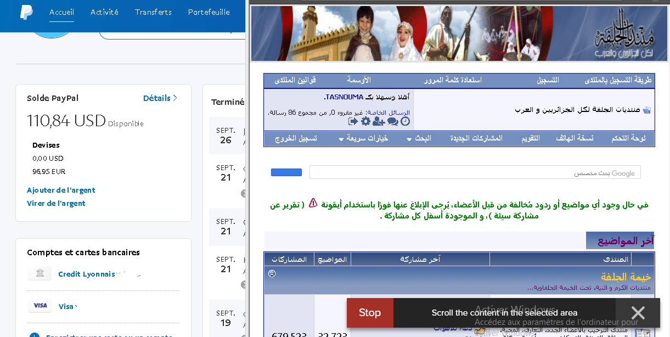The image size is (670, 337).
Task: Open the settings gear icon under TASNOUMA
Action: (x=365, y=121)
